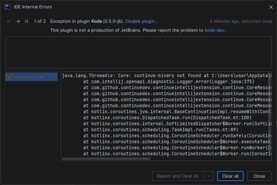277x185 pixels.
Task: Click the BaseContinuationImpl.resumeWith stack line
Action: [177, 112]
